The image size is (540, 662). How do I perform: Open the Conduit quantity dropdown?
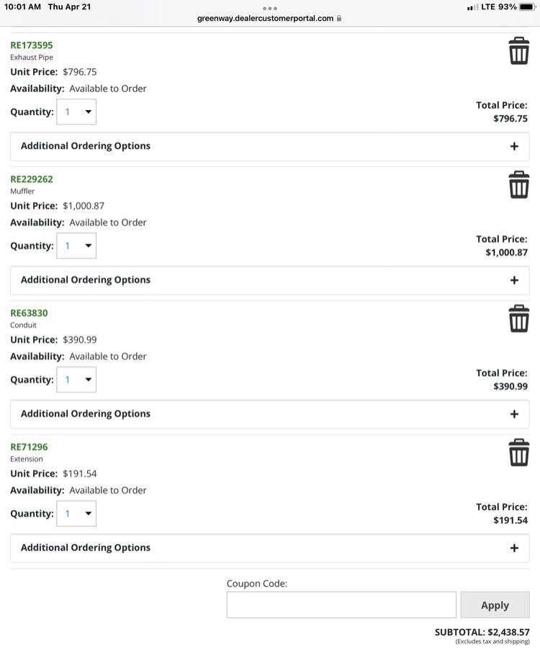(x=76, y=380)
